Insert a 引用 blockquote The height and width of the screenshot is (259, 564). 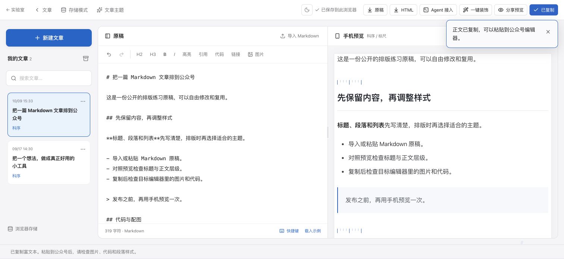click(203, 54)
